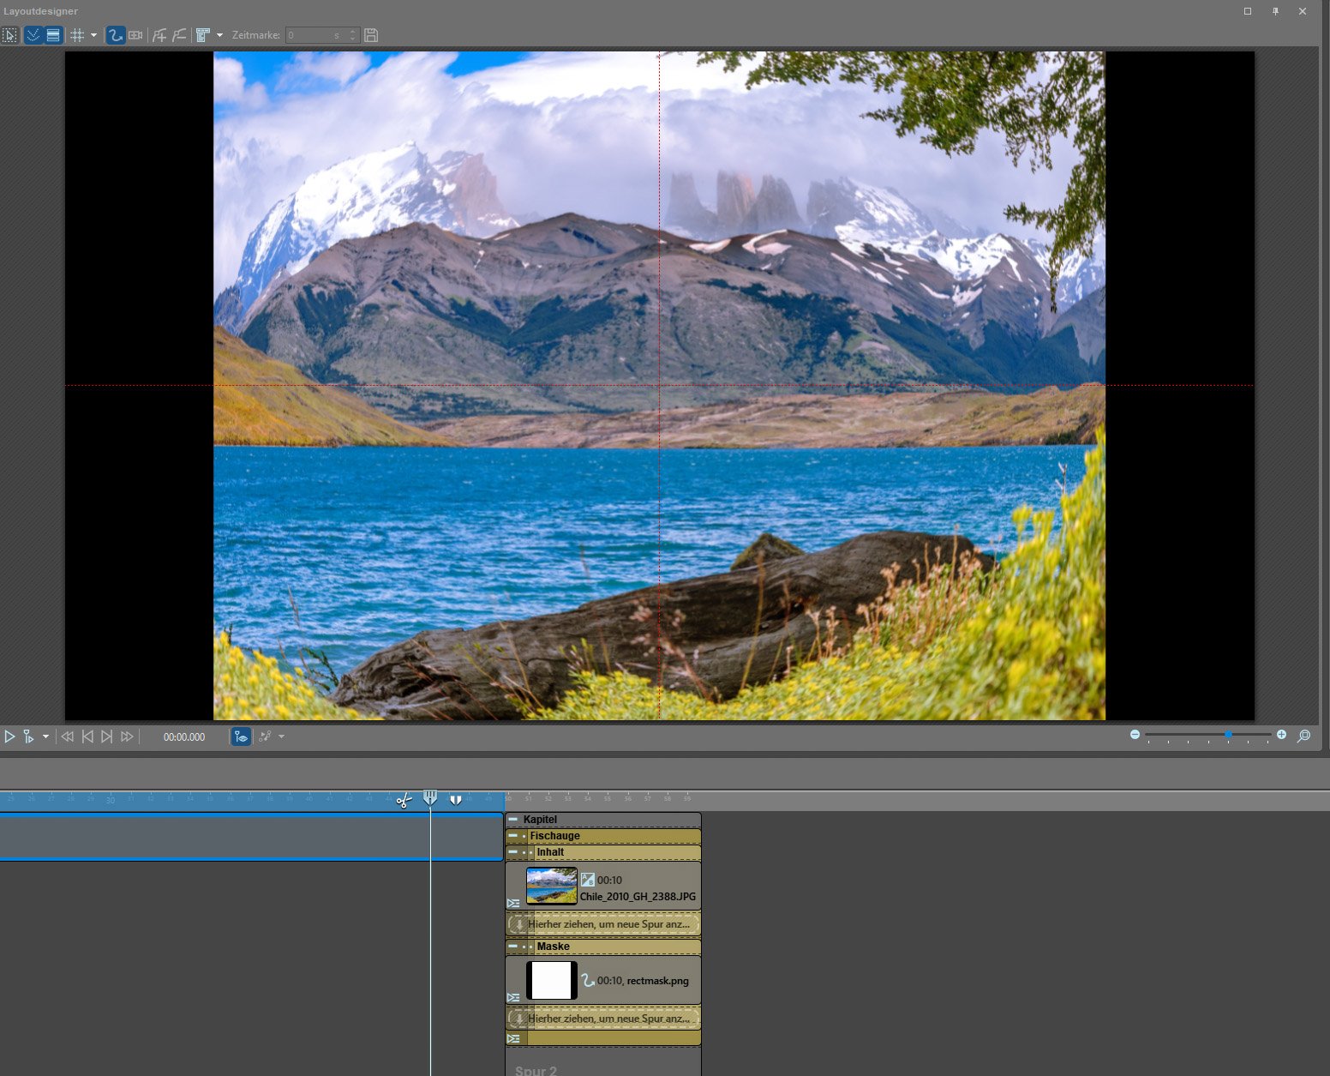Select the selection frame tool

pyautogui.click(x=9, y=35)
